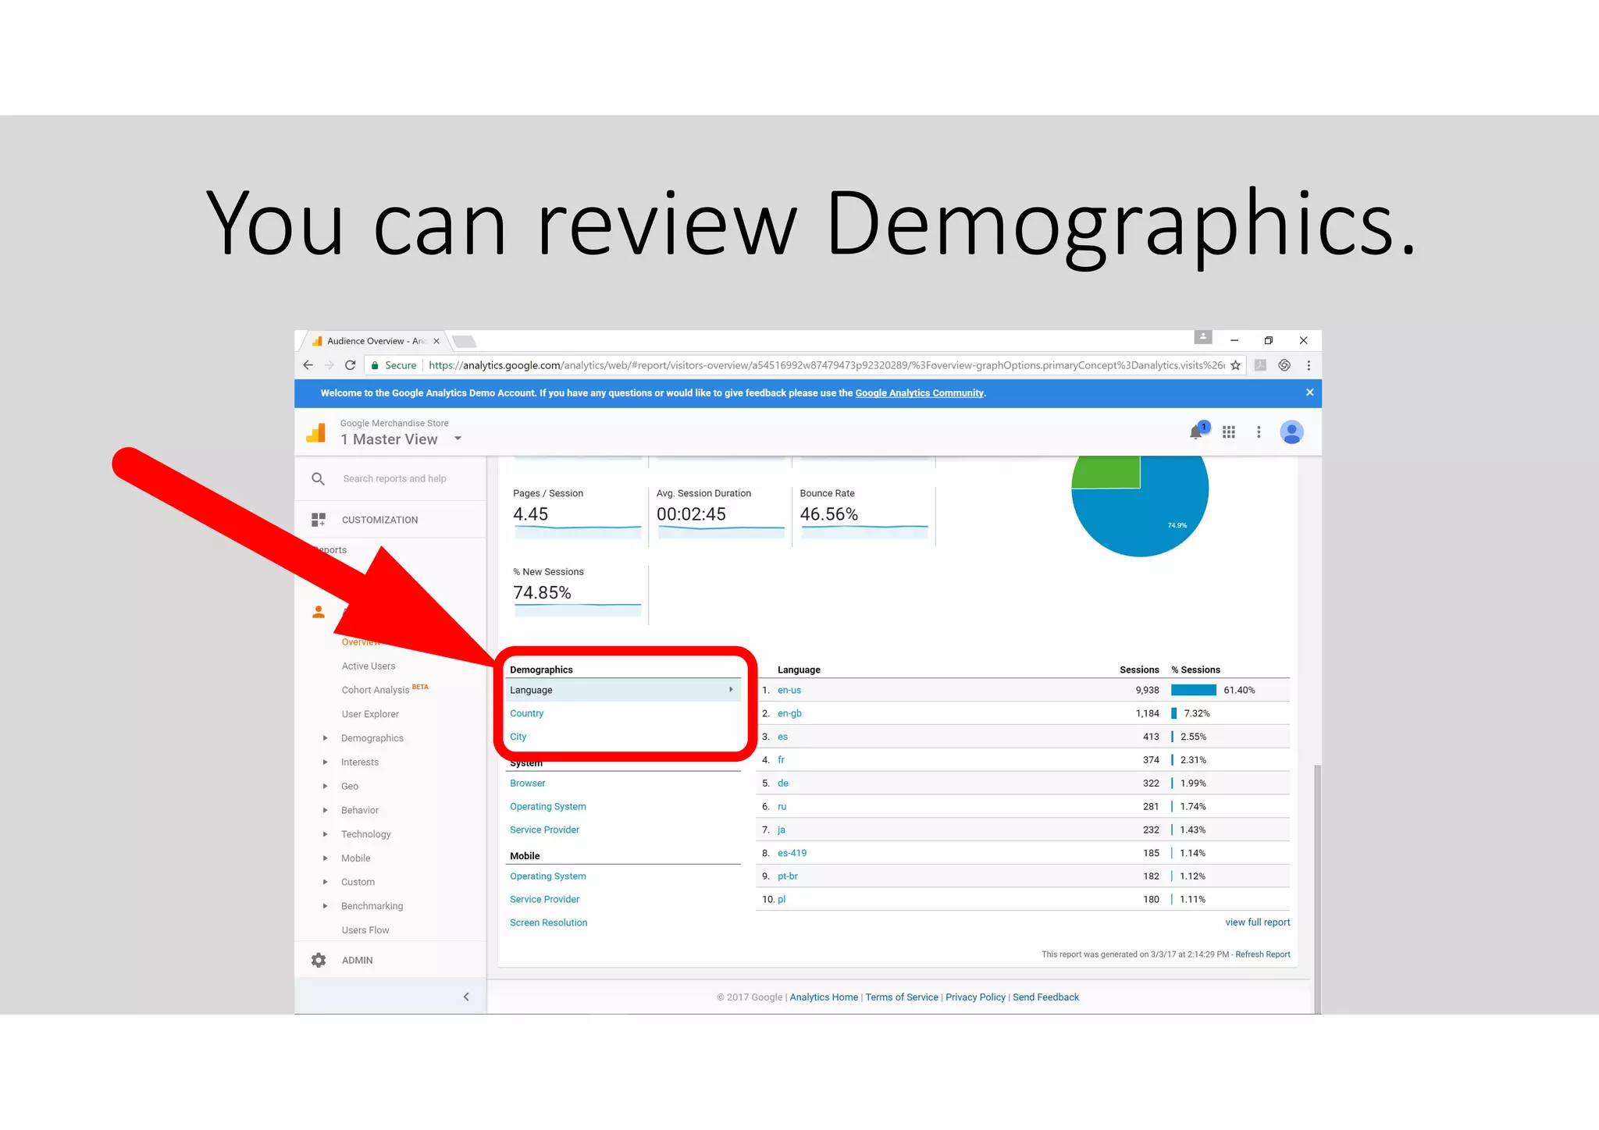This screenshot has width=1599, height=1130.
Task: Click the browser back arrow
Action: coord(308,365)
